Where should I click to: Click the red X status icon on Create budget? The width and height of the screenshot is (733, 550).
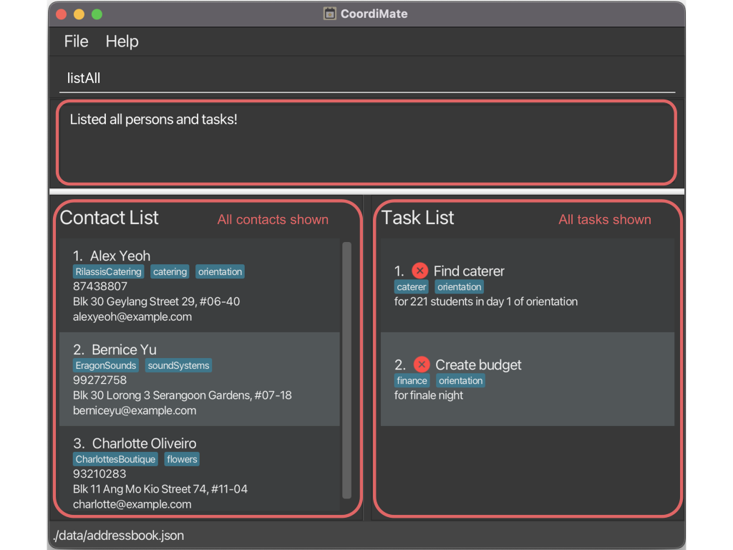click(x=422, y=365)
